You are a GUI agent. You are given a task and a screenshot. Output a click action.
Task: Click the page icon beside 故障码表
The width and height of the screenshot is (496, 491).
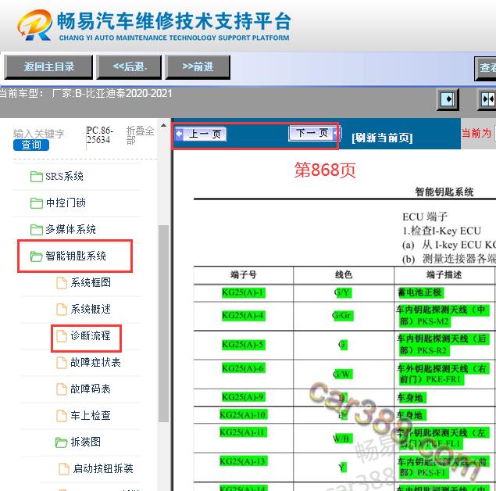tap(62, 389)
